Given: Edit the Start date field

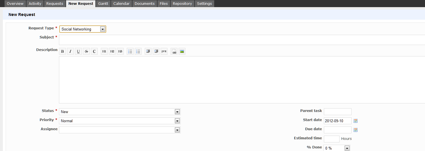Looking at the screenshot, I should pyautogui.click(x=338, y=121).
